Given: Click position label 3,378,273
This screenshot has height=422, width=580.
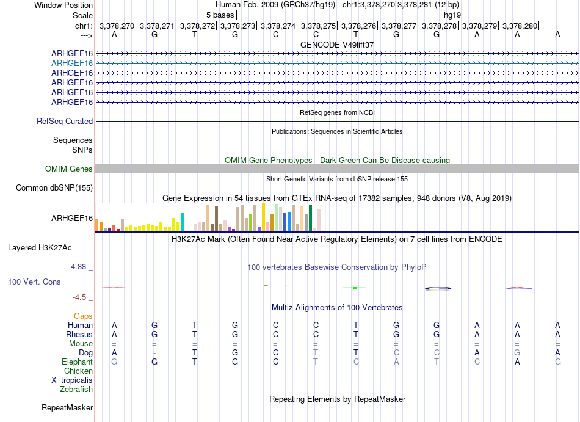Looking at the screenshot, I should pos(238,26).
